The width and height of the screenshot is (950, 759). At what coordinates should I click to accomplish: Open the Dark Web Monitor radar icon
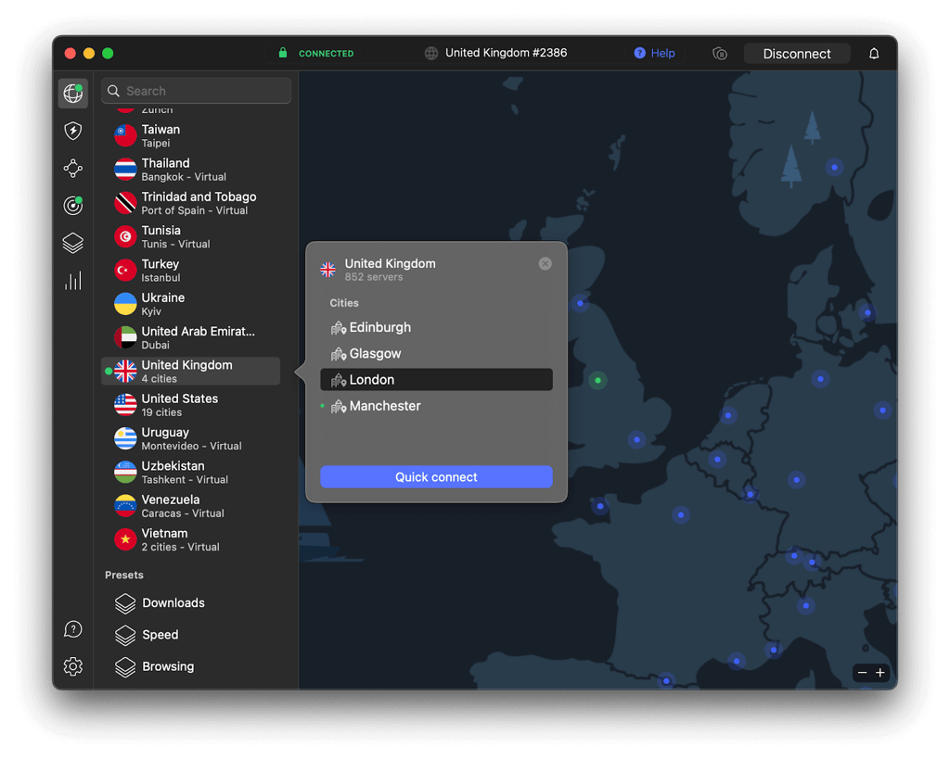click(x=72, y=206)
